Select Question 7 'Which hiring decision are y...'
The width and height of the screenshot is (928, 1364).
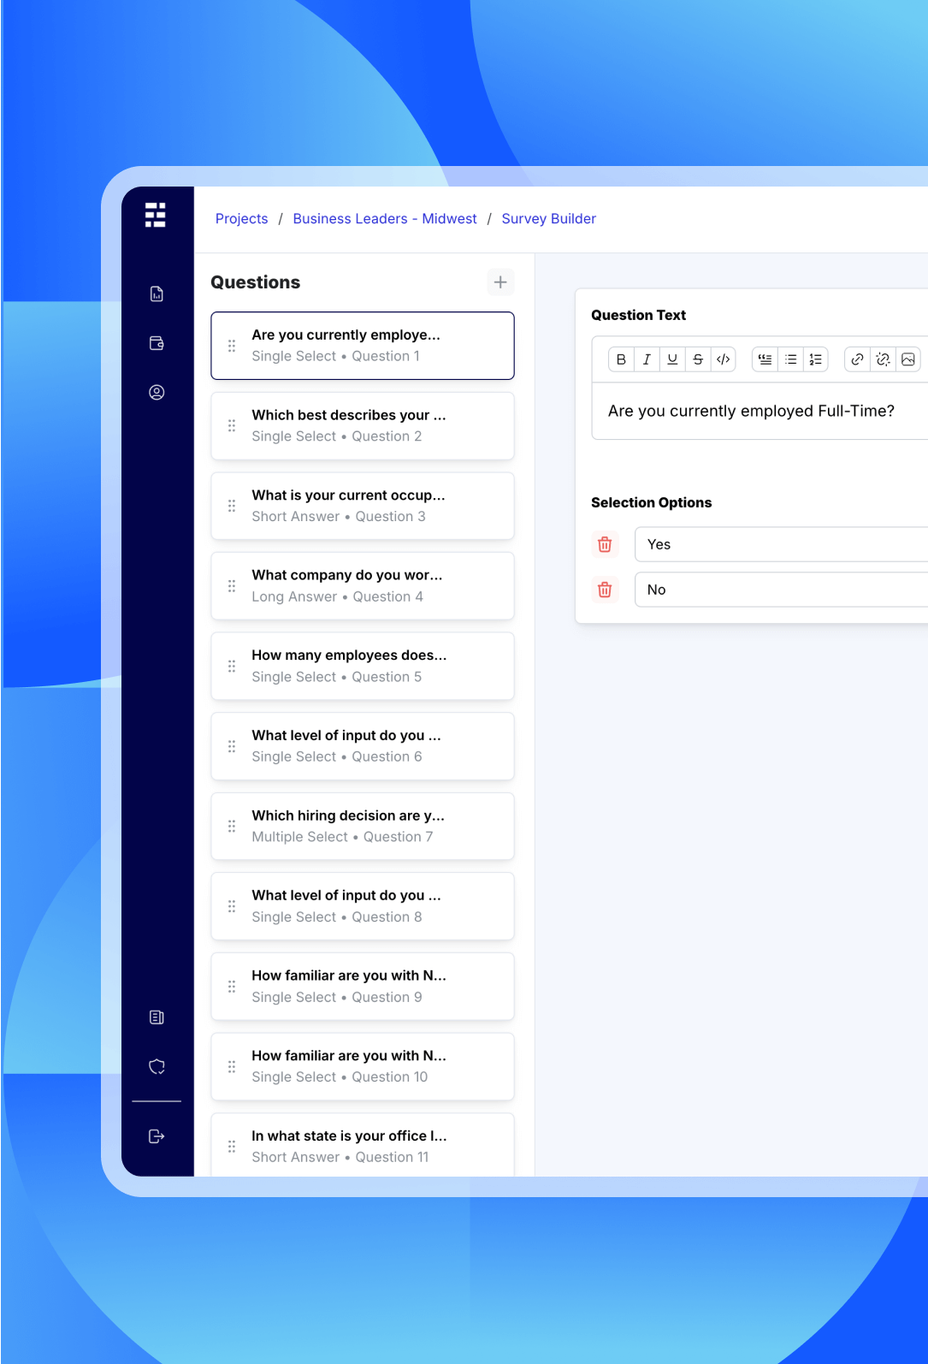coord(363,826)
